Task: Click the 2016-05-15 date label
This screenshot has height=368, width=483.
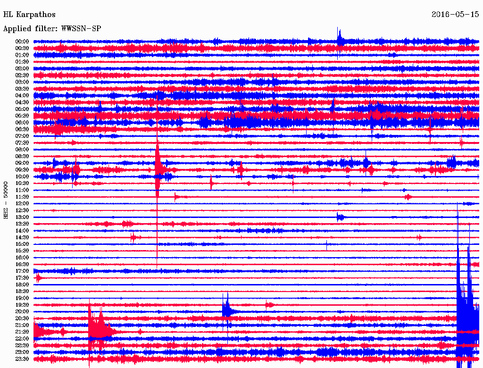Action: [x=455, y=15]
